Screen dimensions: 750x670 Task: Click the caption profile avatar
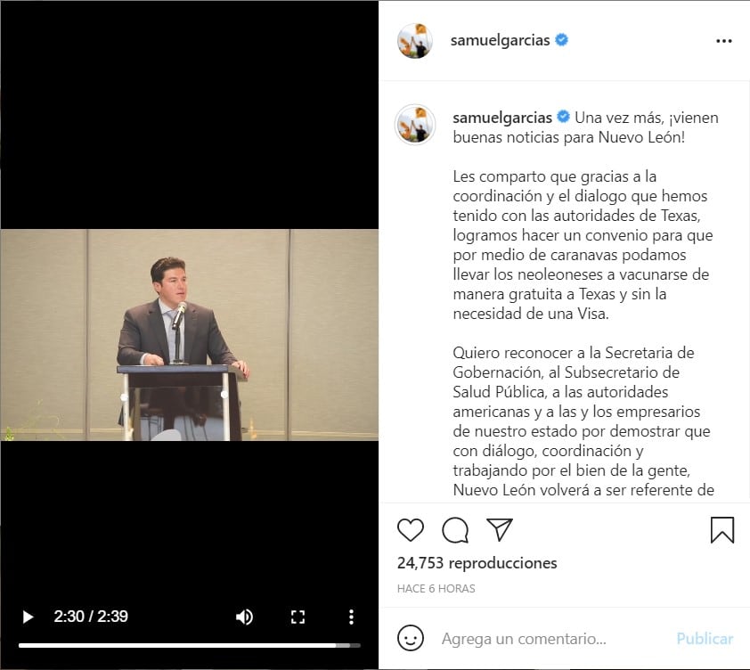click(x=415, y=125)
